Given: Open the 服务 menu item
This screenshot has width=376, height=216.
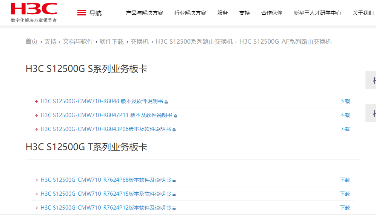Looking at the screenshot, I should 222,13.
